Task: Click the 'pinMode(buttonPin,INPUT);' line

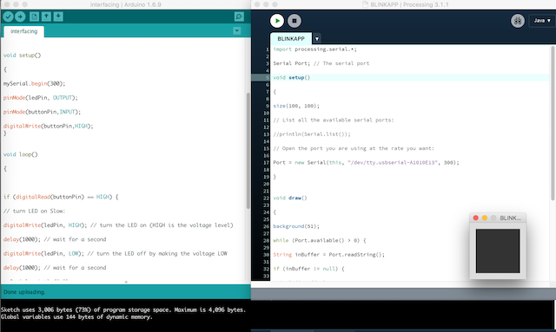Action: click(x=42, y=112)
